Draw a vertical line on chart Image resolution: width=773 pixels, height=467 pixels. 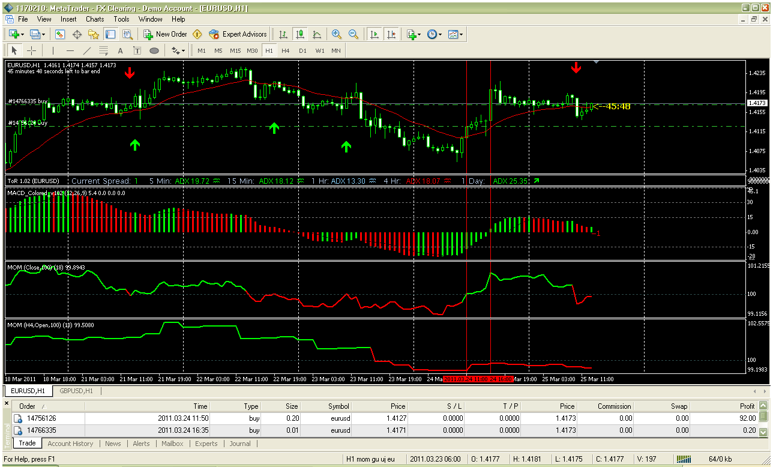pyautogui.click(x=53, y=50)
